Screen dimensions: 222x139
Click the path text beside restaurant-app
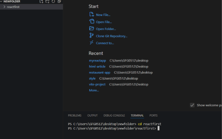coord(133,72)
